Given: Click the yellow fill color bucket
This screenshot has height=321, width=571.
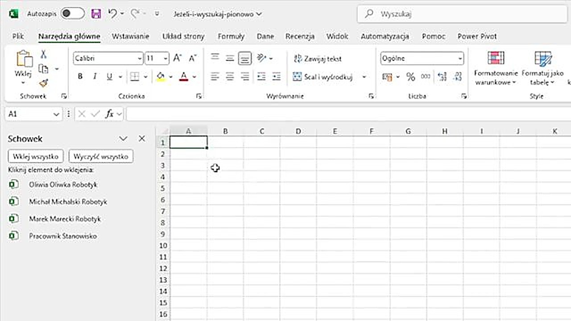Looking at the screenshot, I should (161, 77).
